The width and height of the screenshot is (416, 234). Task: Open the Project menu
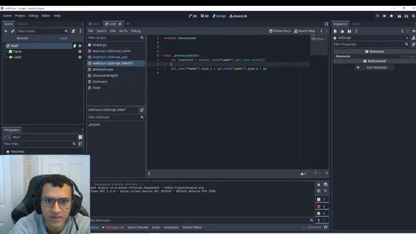tap(20, 16)
